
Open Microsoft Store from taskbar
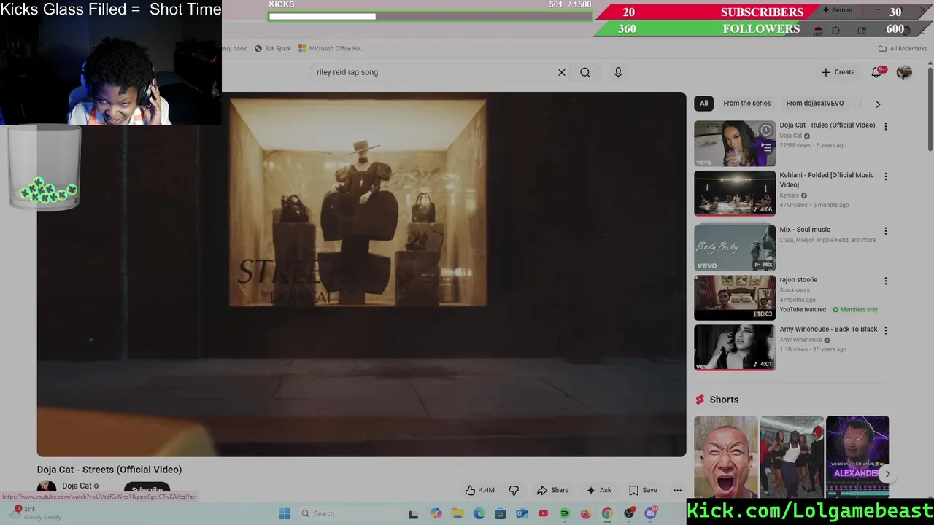(500, 513)
